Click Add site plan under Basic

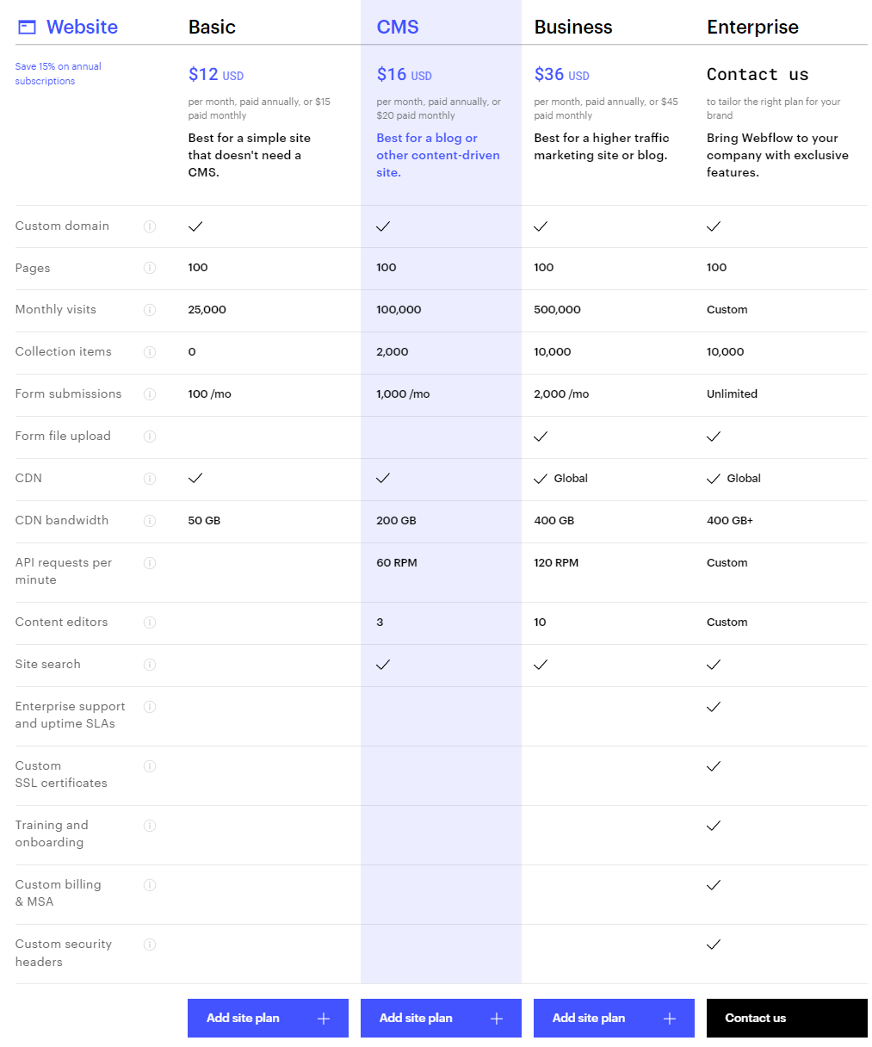pyautogui.click(x=268, y=1018)
